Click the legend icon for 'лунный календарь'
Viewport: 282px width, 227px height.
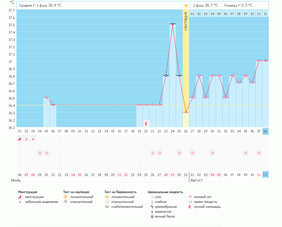(x=190, y=207)
